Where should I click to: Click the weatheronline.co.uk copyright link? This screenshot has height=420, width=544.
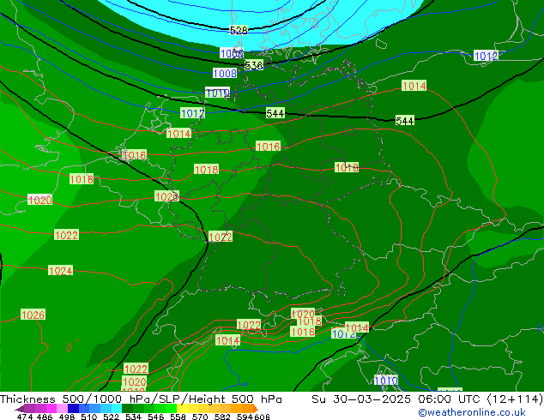[x=472, y=412]
